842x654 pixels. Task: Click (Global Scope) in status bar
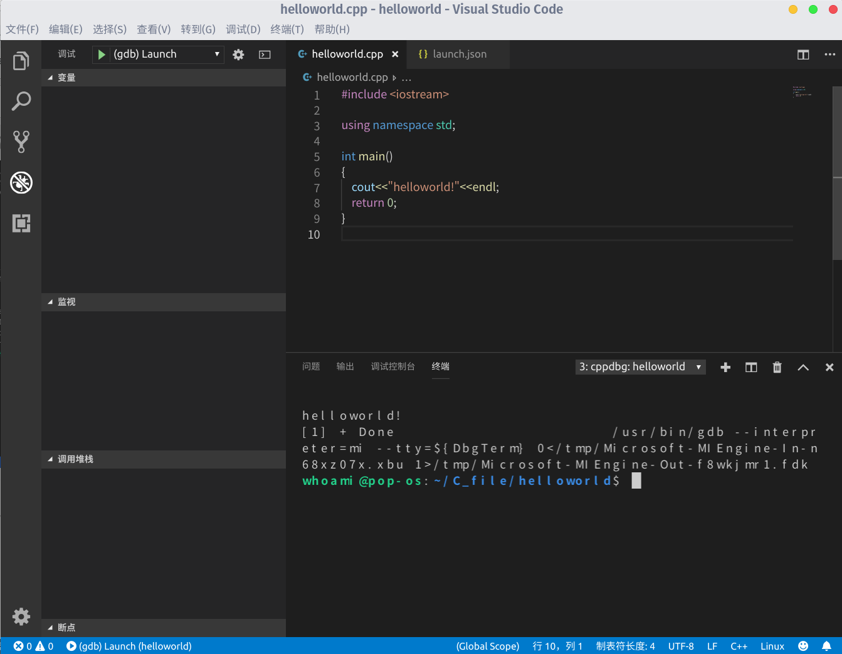point(488,646)
